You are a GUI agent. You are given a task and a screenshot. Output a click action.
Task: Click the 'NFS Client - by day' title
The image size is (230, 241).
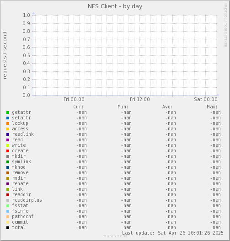115,6
